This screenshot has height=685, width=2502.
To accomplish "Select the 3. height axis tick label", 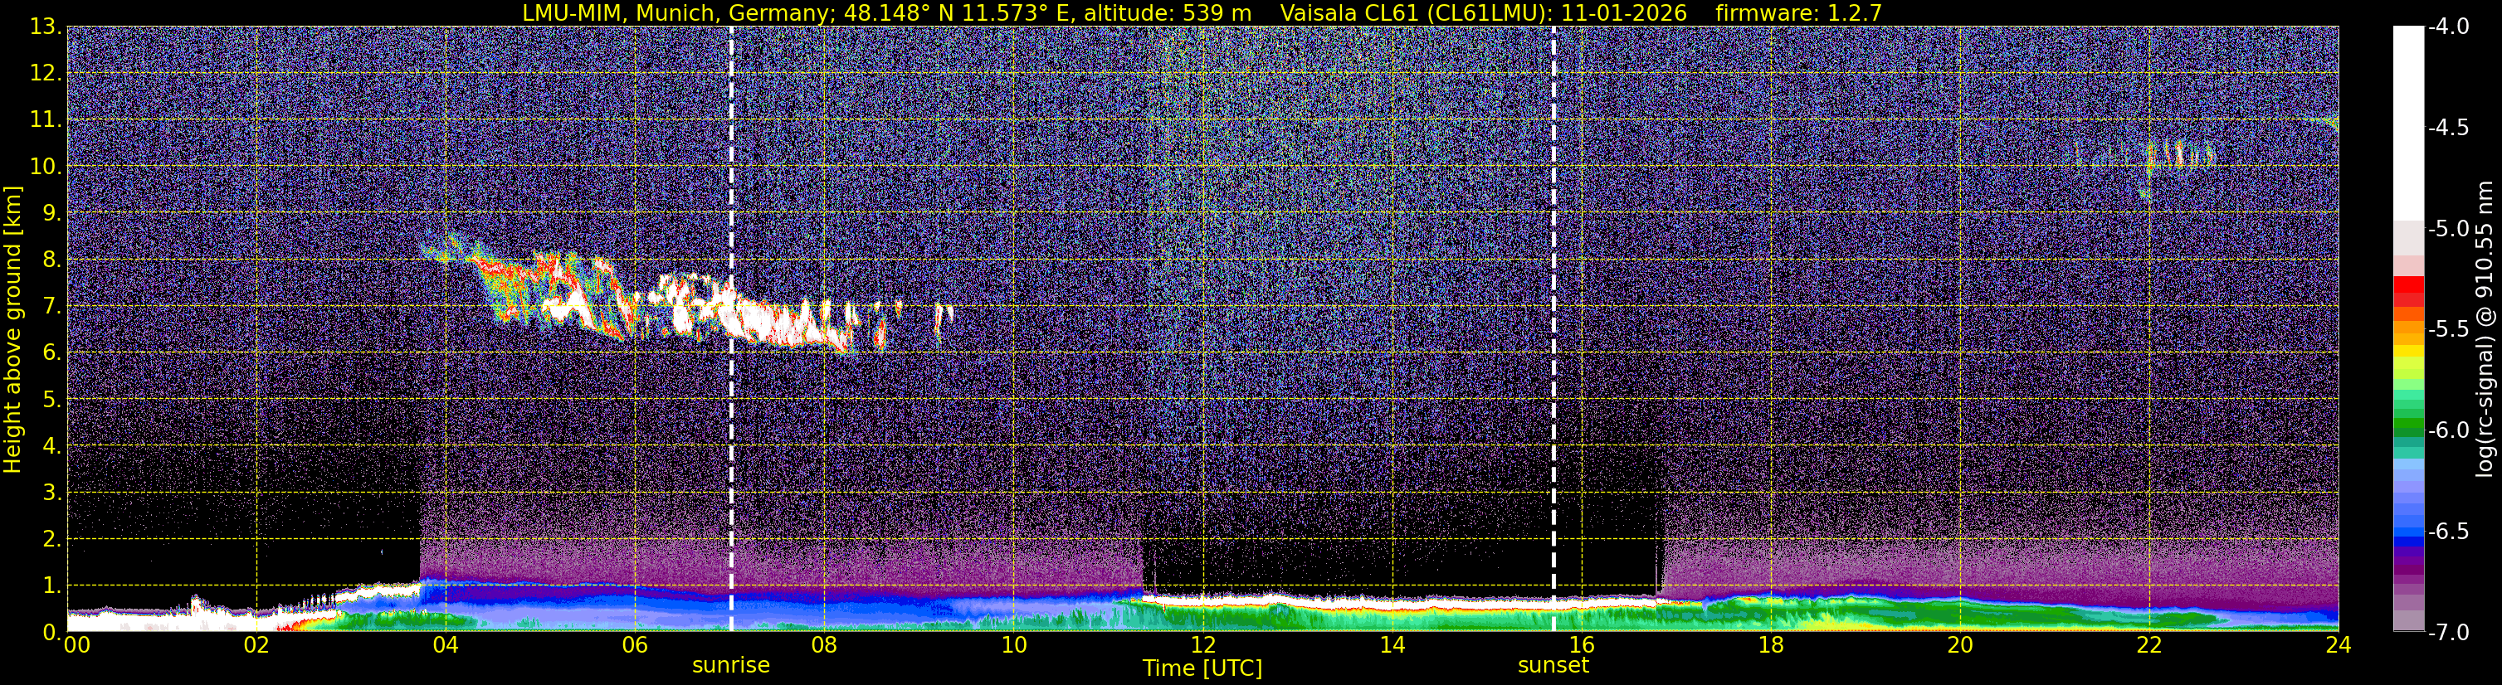I will coord(52,492).
